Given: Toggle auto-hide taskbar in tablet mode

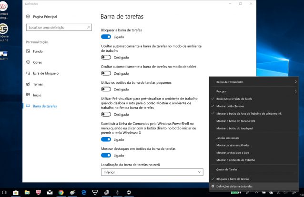Looking at the screenshot, I should tap(106, 73).
